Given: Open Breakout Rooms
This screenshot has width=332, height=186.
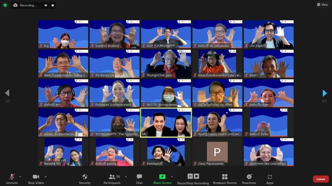Looking at the screenshot, I should click(225, 179).
